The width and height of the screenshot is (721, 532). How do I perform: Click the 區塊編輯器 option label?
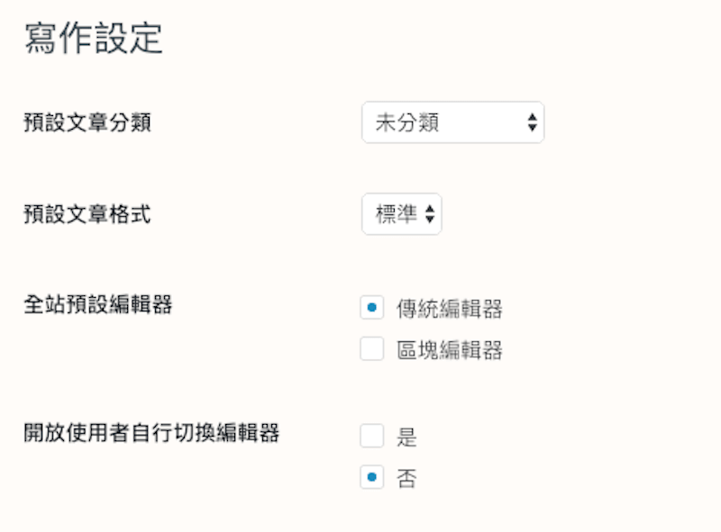pyautogui.click(x=449, y=350)
